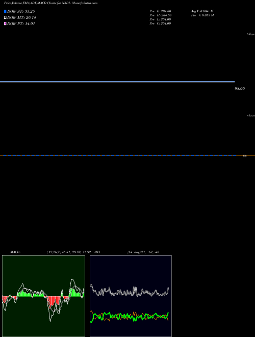Click the solid light-blue horizontal price line

[x=117, y=82]
